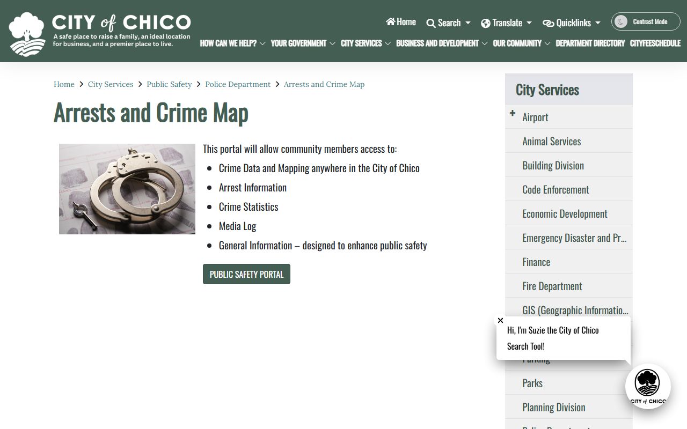Click the Translate globe icon

(486, 23)
